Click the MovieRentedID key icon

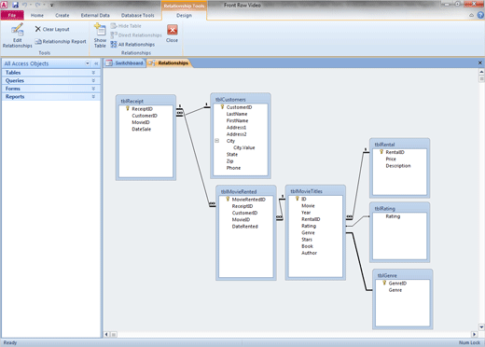tap(228, 199)
